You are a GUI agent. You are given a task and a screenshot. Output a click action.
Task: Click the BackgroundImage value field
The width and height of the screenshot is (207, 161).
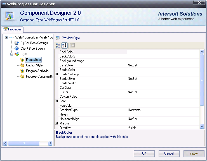tap(163, 61)
